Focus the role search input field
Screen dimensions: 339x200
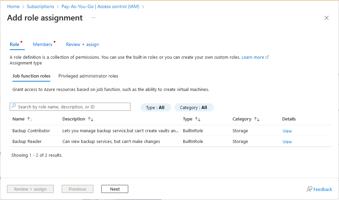click(70, 107)
